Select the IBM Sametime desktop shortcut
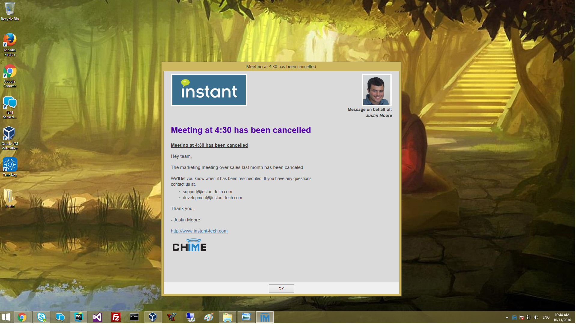576x324 pixels. (10, 107)
